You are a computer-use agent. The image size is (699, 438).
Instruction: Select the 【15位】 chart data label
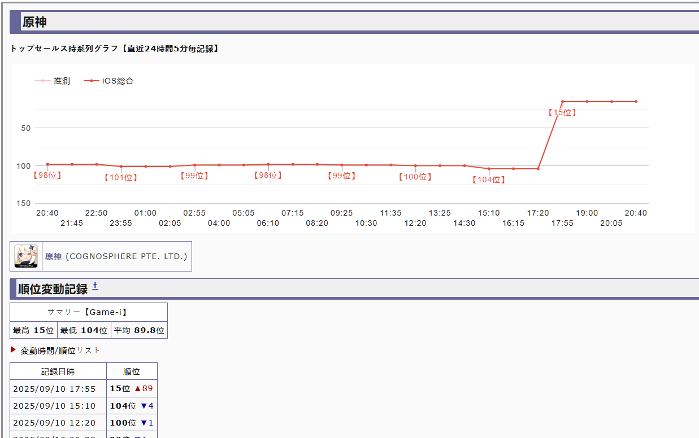[x=562, y=112]
